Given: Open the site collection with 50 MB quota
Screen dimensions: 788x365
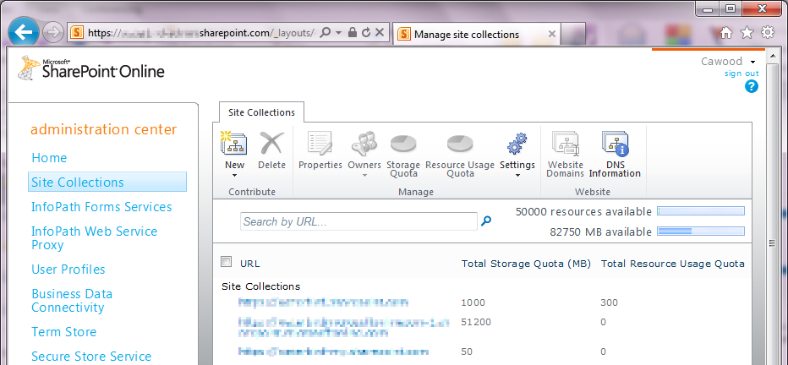Looking at the screenshot, I should click(333, 351).
